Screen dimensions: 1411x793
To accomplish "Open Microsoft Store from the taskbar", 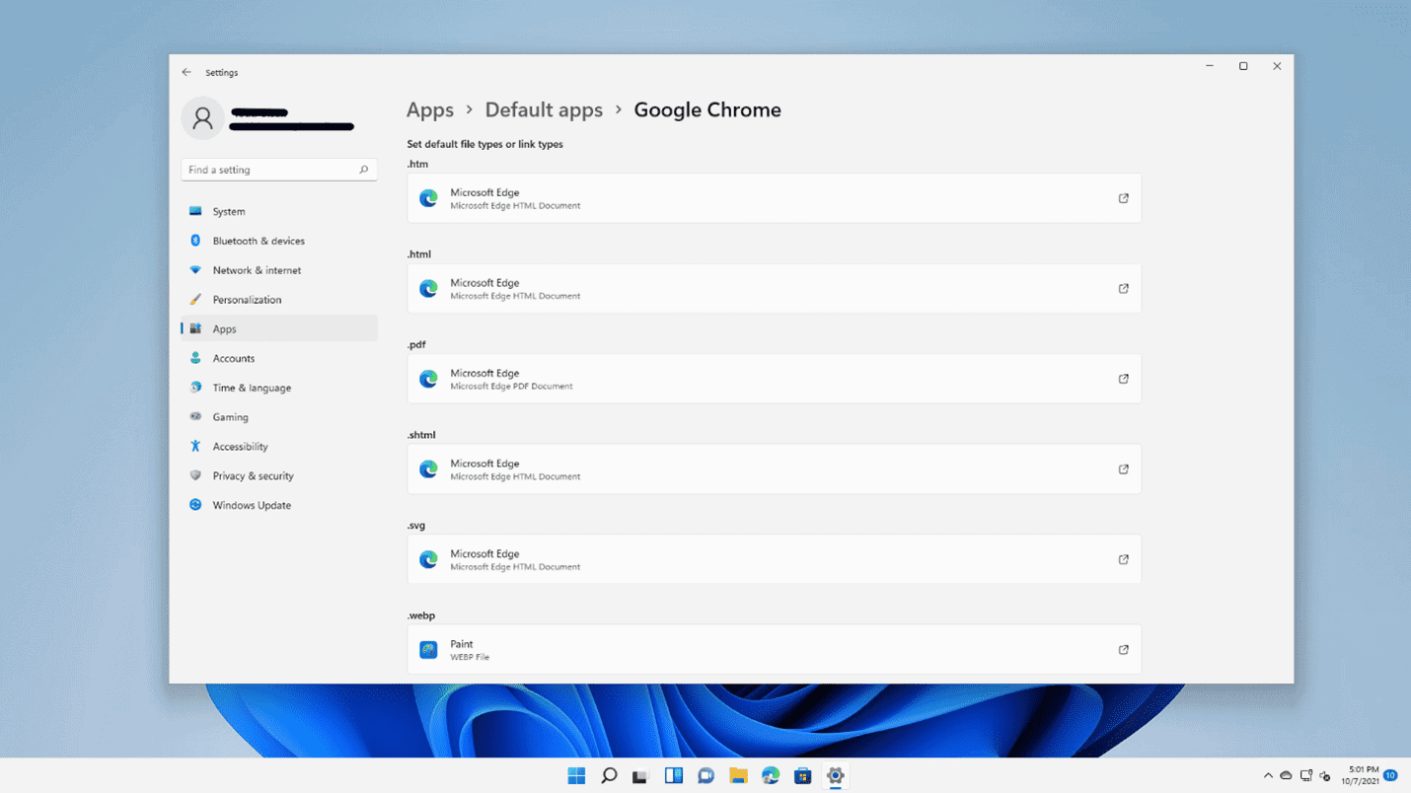I will [802, 776].
